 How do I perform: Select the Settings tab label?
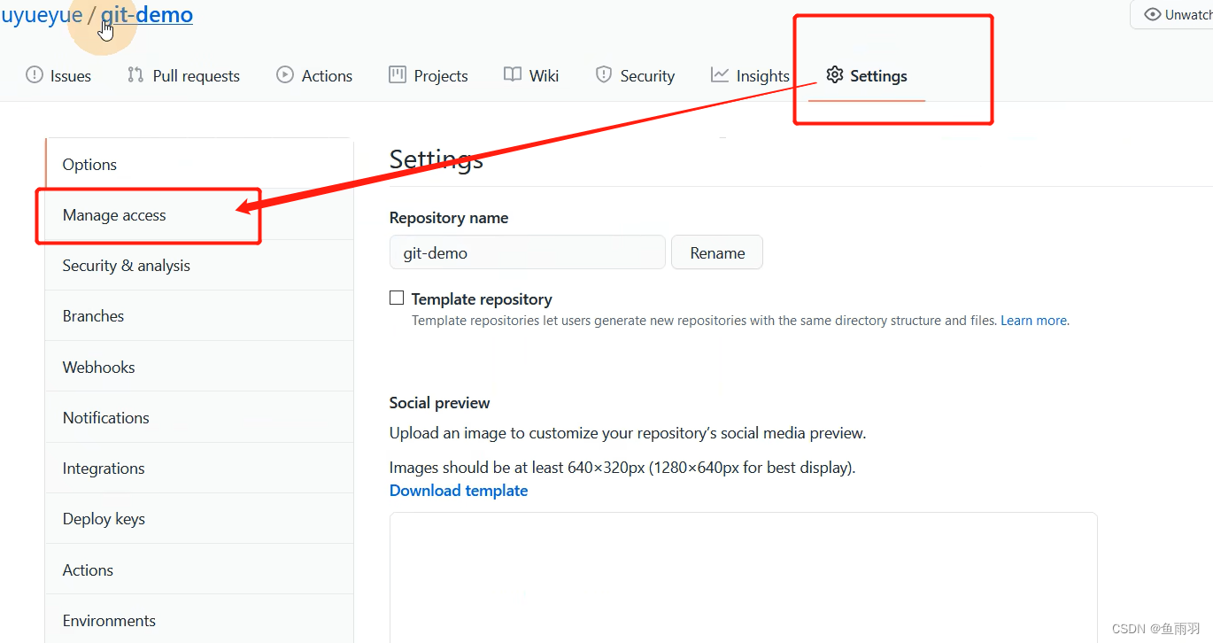[878, 76]
